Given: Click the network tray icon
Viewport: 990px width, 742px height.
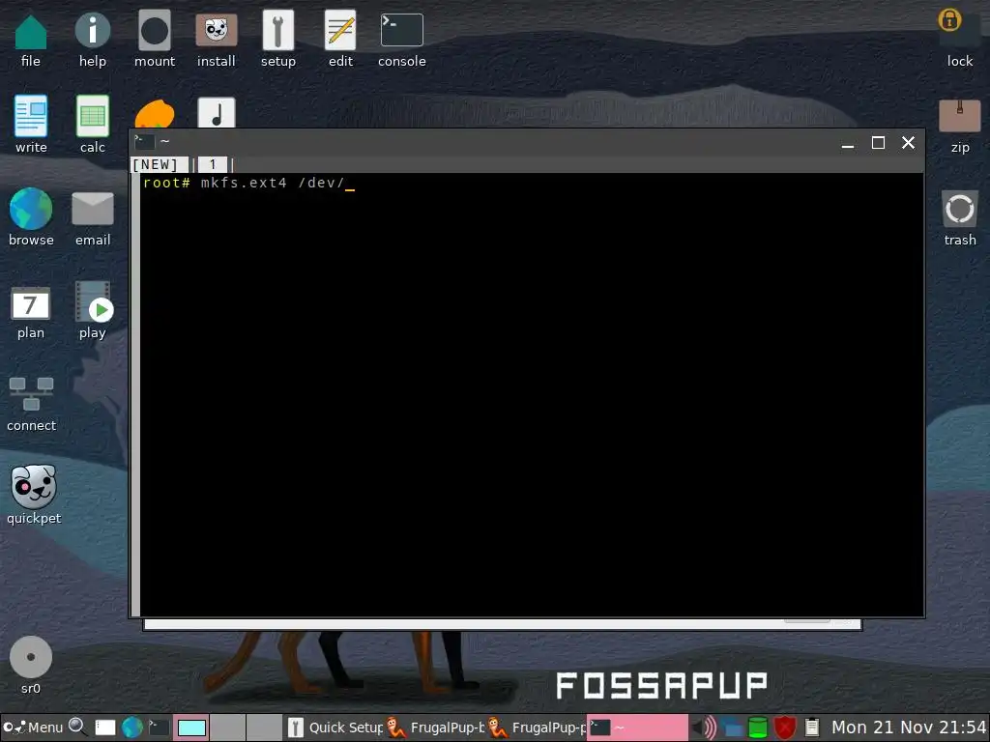Looking at the screenshot, I should coord(731,728).
